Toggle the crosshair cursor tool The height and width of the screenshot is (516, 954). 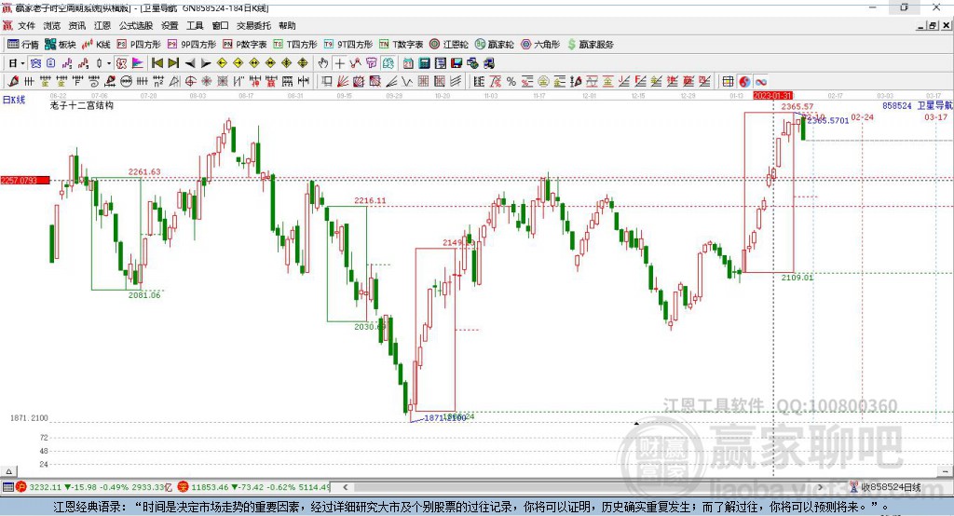coord(340,63)
